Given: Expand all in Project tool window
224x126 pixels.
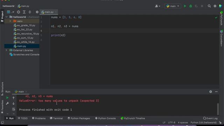Looking at the screenshot, I should 24,12.
